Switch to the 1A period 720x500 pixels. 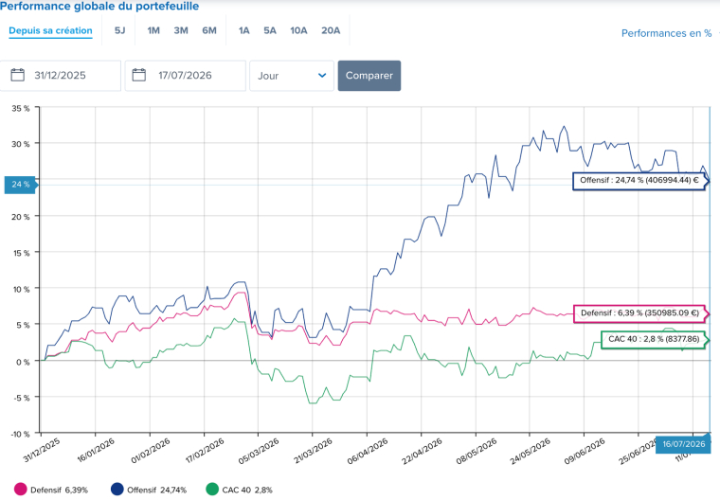point(243,30)
